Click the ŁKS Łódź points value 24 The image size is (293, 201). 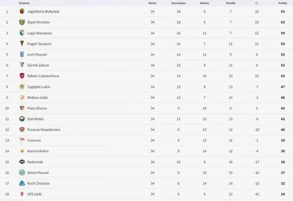pyautogui.click(x=283, y=194)
